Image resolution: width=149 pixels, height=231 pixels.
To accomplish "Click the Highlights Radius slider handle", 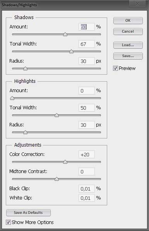I will click(26, 132).
